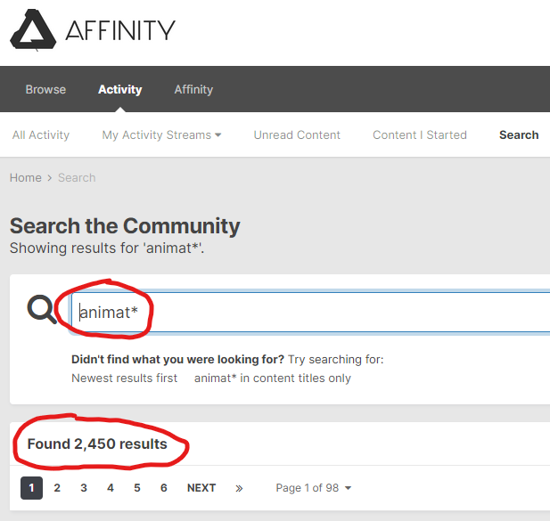The height and width of the screenshot is (521, 550).
Task: Click into the animat* search field
Action: tap(310, 312)
